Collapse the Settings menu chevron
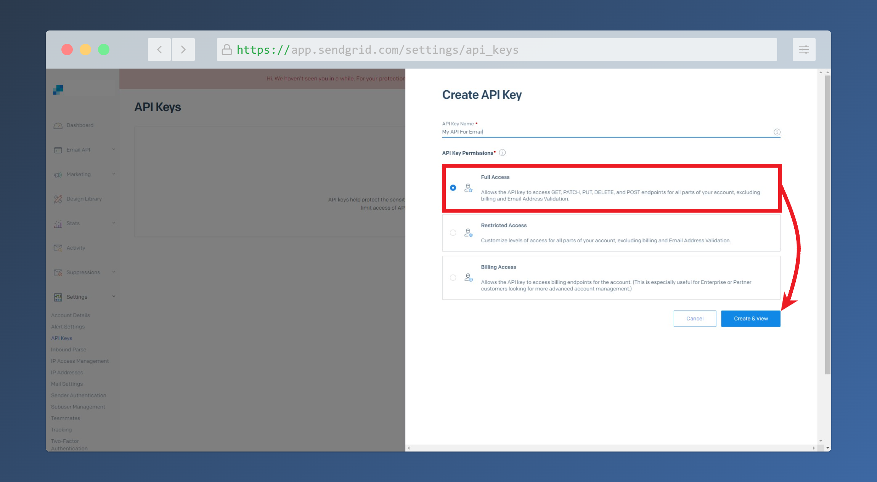The height and width of the screenshot is (482, 877). pos(114,296)
